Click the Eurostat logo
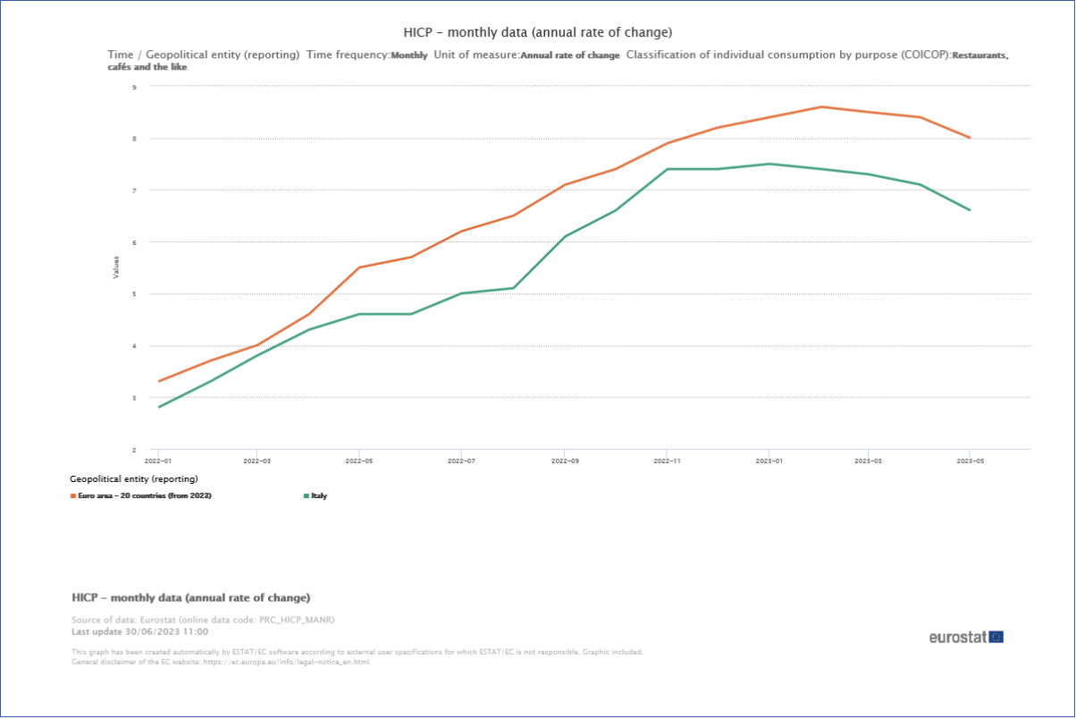Image resolution: width=1076 pixels, height=719 pixels. click(957, 637)
